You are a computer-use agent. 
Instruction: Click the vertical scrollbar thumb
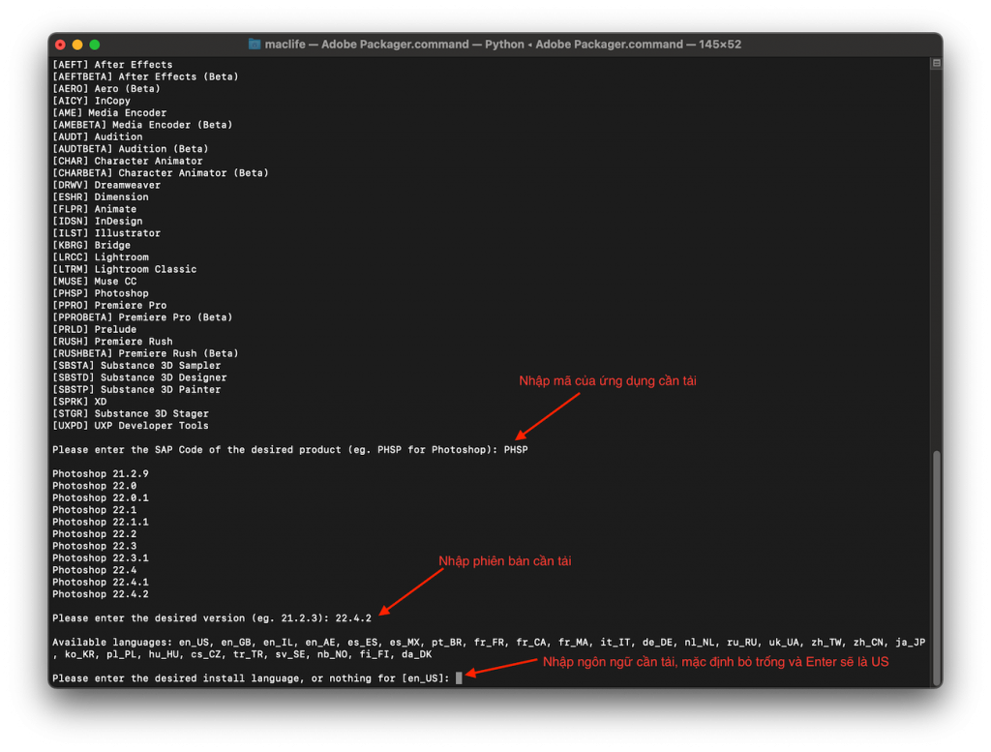point(936,561)
